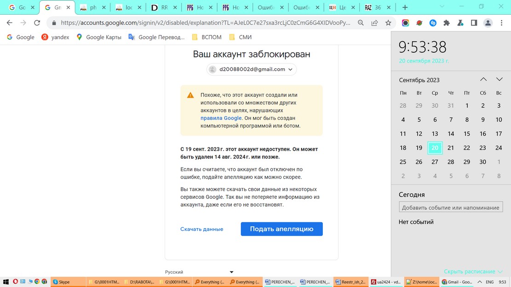
Task: Open the СМИ bookmarks folder
Action: [241, 37]
